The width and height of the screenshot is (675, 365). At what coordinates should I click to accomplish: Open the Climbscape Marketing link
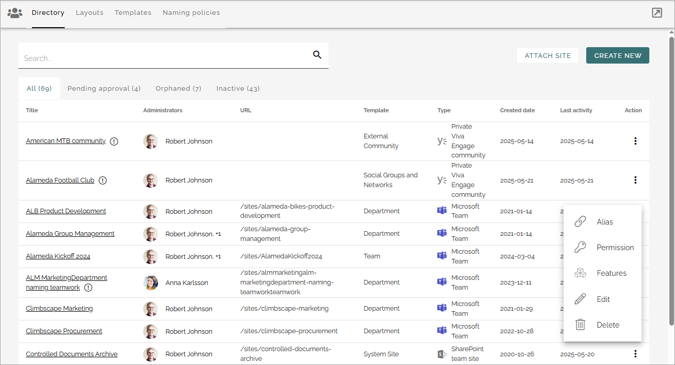[x=60, y=309]
